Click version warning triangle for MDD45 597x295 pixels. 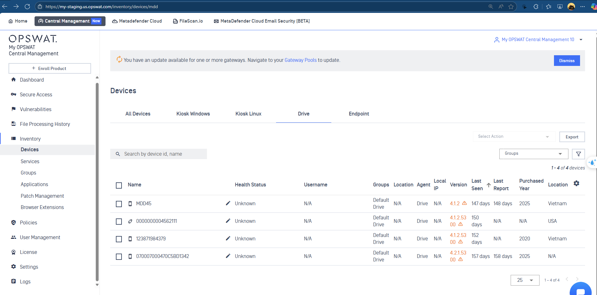pyautogui.click(x=464, y=203)
